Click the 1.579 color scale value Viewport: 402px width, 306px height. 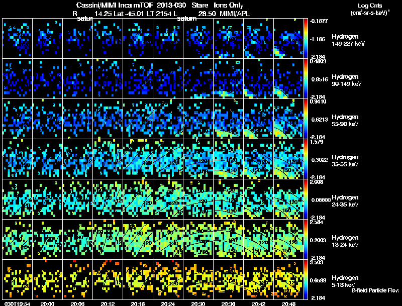[317, 142]
